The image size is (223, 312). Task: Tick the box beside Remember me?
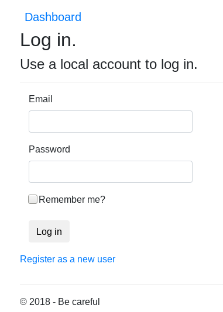coord(33,199)
